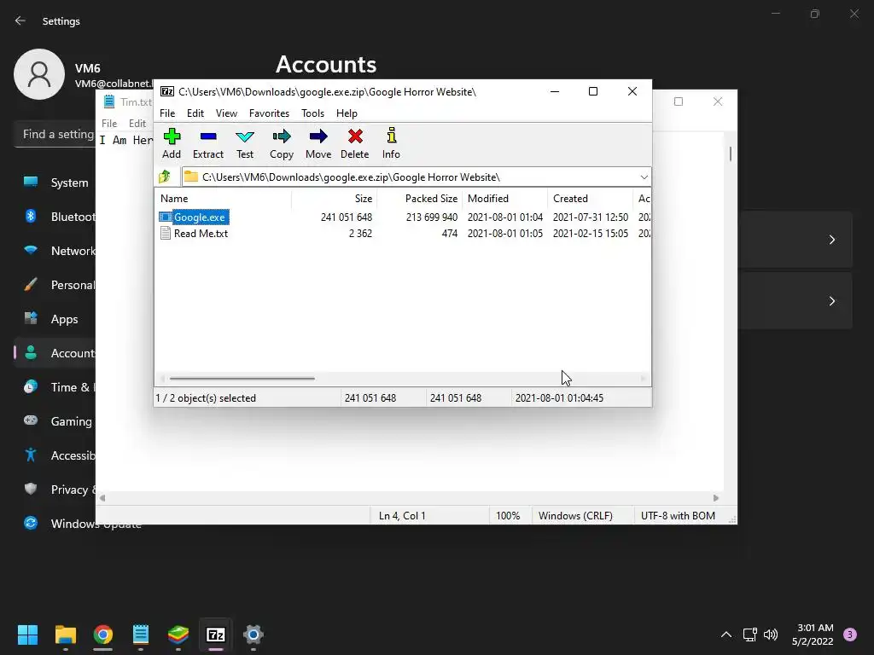
Task: Open the notification badge showing 3
Action: (850, 635)
